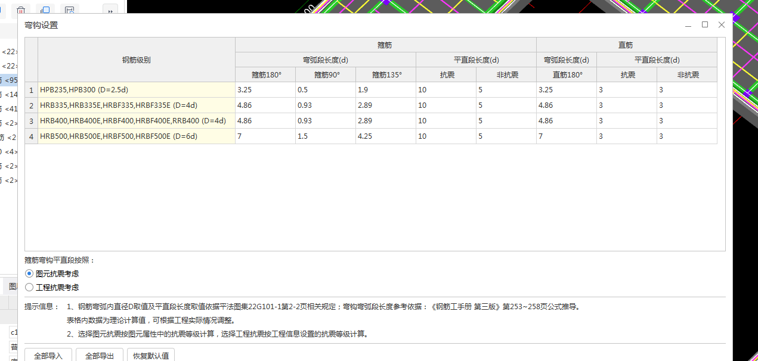The width and height of the screenshot is (758, 361).
Task: Select the 图元抗震考虑 radio option
Action: click(52, 274)
